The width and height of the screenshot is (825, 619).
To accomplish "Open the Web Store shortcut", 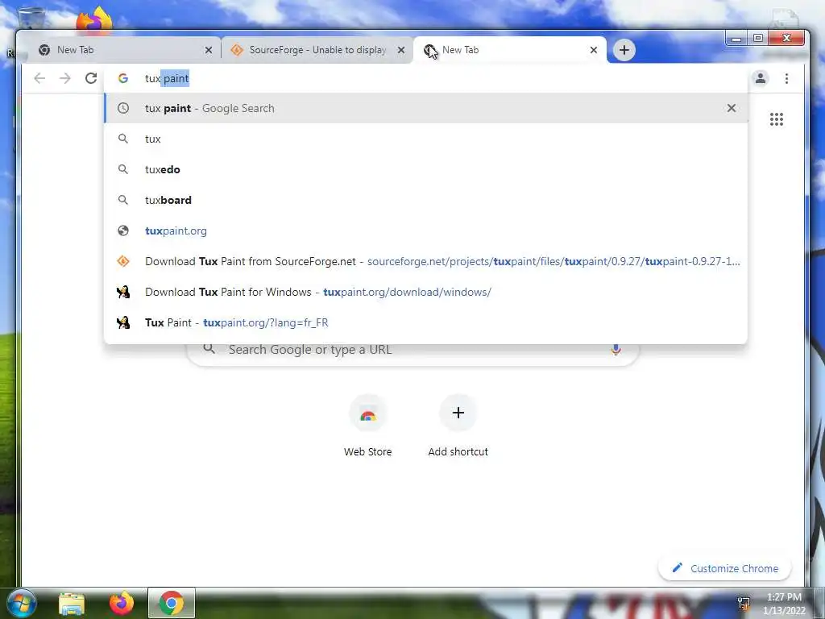I will click(x=367, y=426).
